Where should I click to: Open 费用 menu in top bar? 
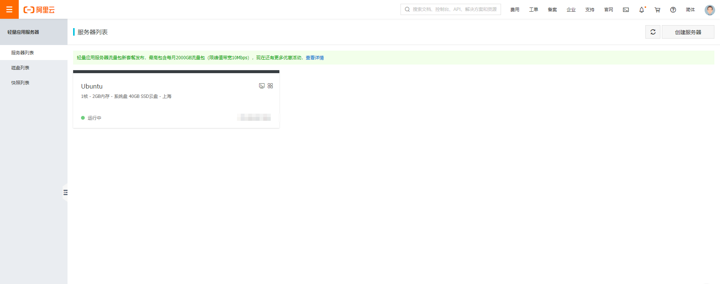click(515, 10)
